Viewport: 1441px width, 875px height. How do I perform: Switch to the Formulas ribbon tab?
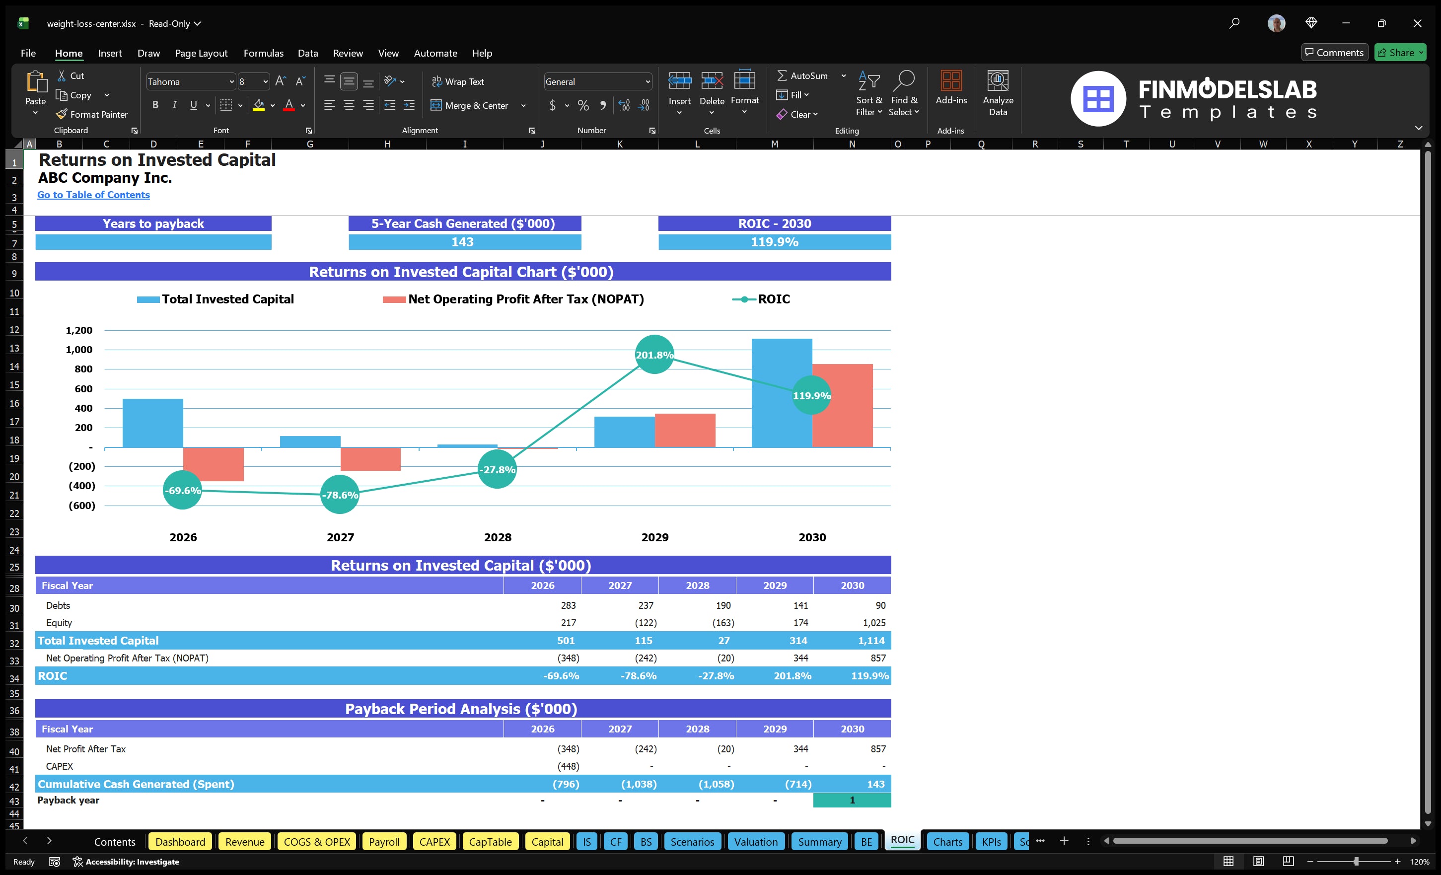click(x=263, y=53)
